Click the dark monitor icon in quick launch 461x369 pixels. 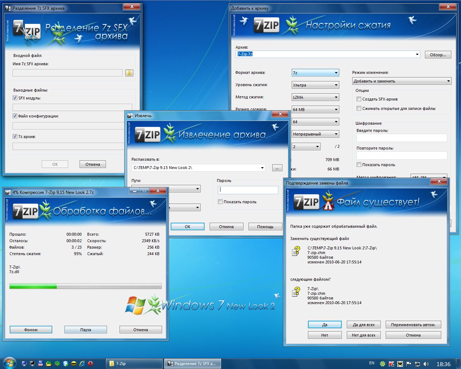coord(32,364)
